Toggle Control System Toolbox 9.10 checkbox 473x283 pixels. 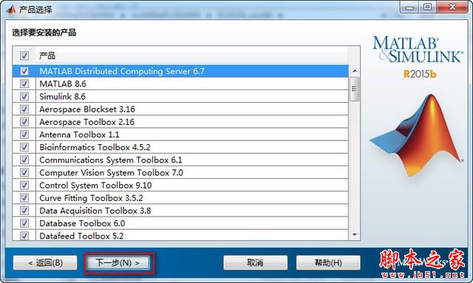tap(24, 185)
